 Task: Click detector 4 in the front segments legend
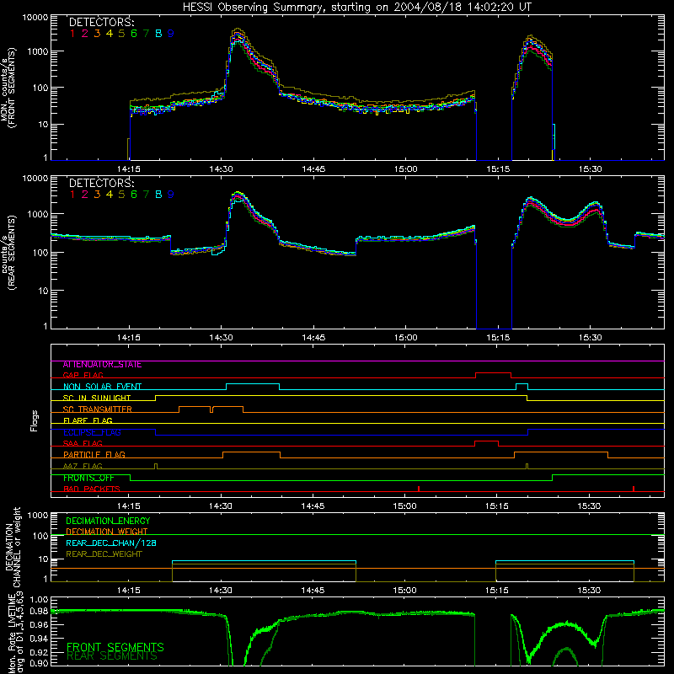(x=110, y=34)
